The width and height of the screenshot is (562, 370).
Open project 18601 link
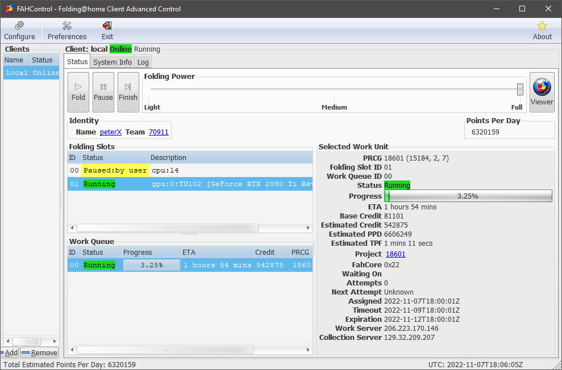point(396,254)
